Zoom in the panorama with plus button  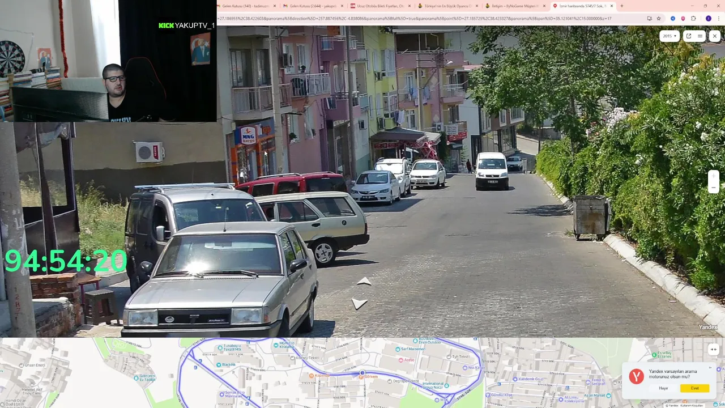pyautogui.click(x=714, y=176)
